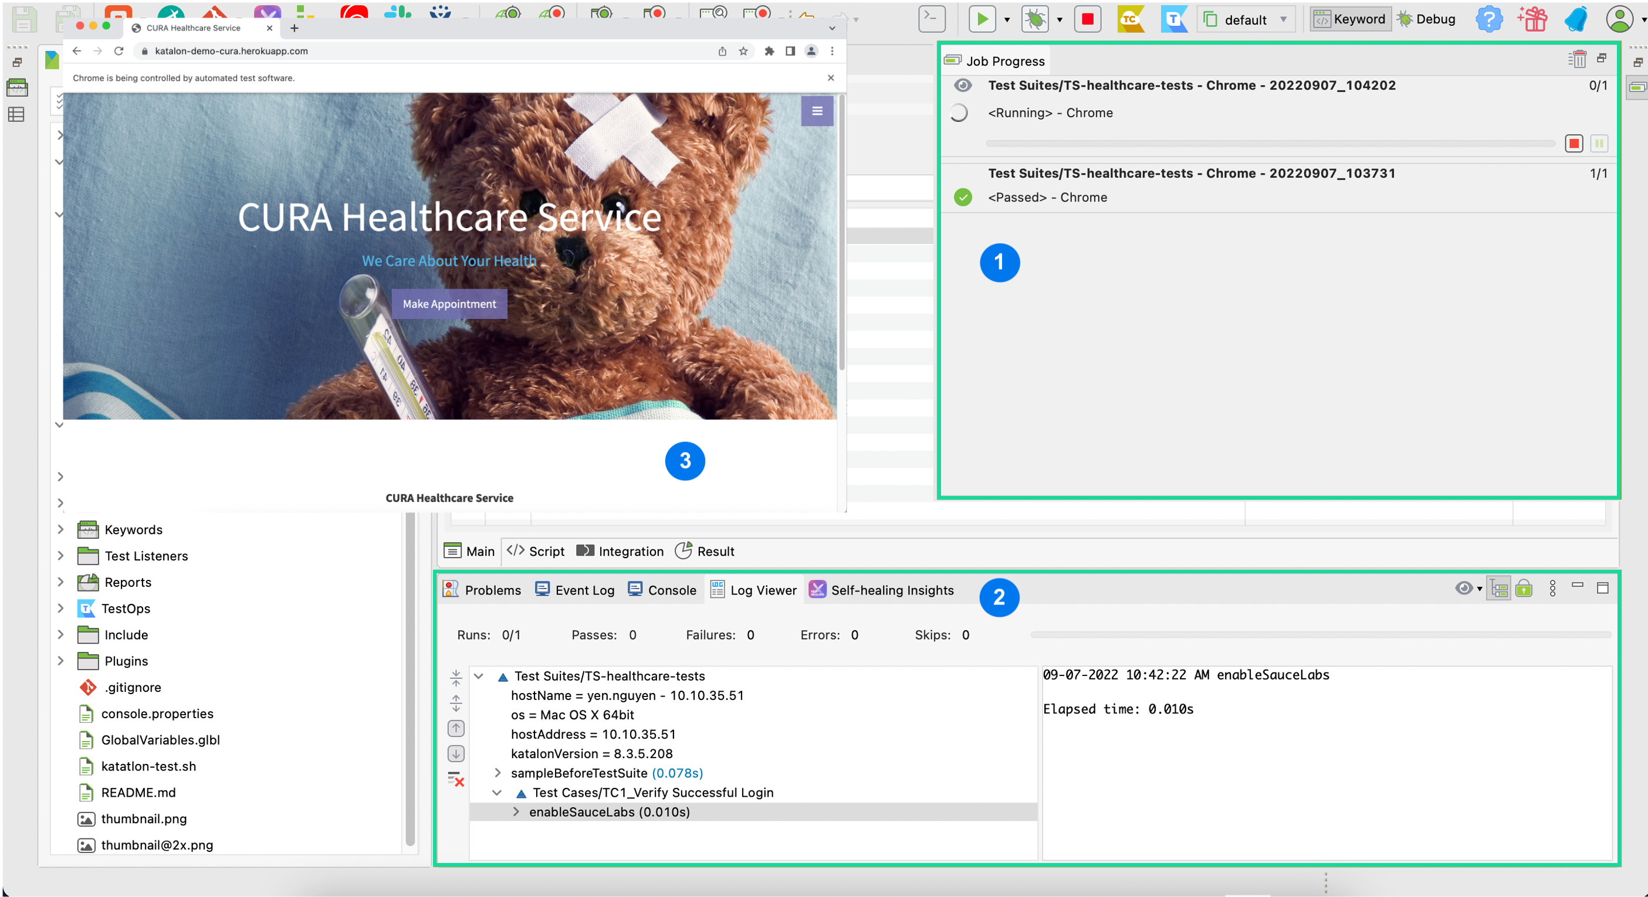The width and height of the screenshot is (1648, 897).
Task: Pause the running Chrome job
Action: tap(1599, 143)
